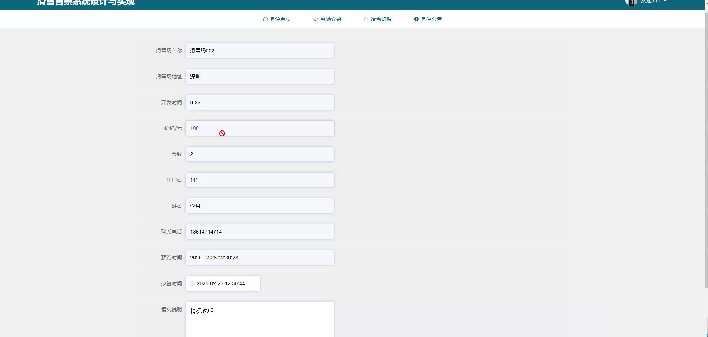The image size is (708, 337).
Task: Click the info icon beside 系统公告
Action: coord(416,19)
